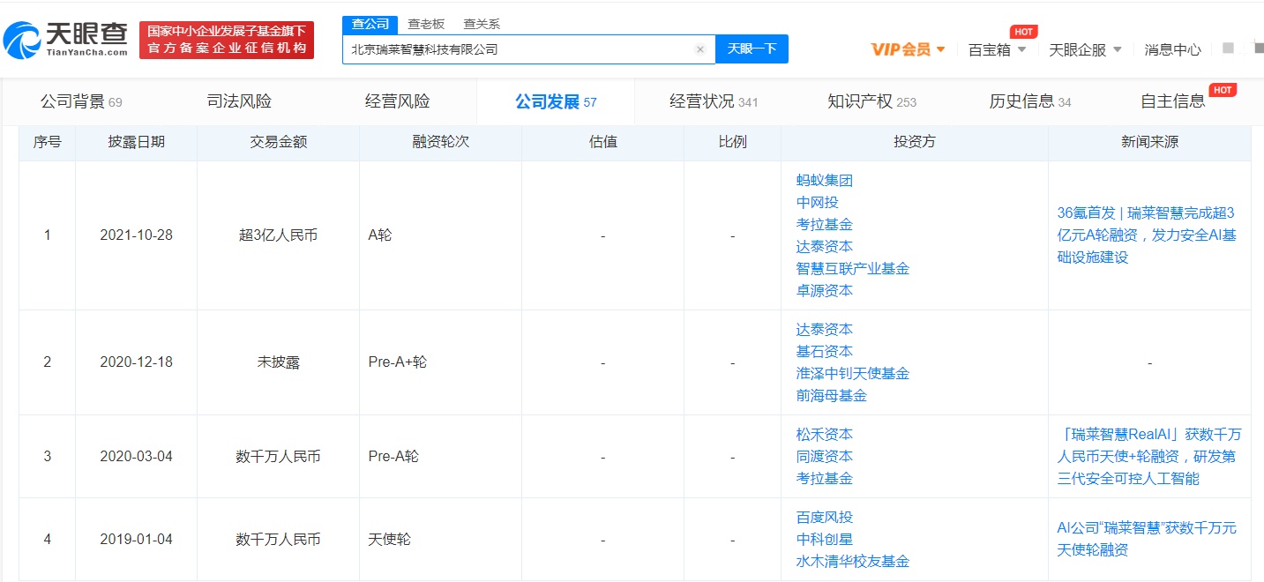This screenshot has width=1264, height=582.
Task: Open the 36氪首发 A轮融资 news article
Action: (x=1147, y=235)
